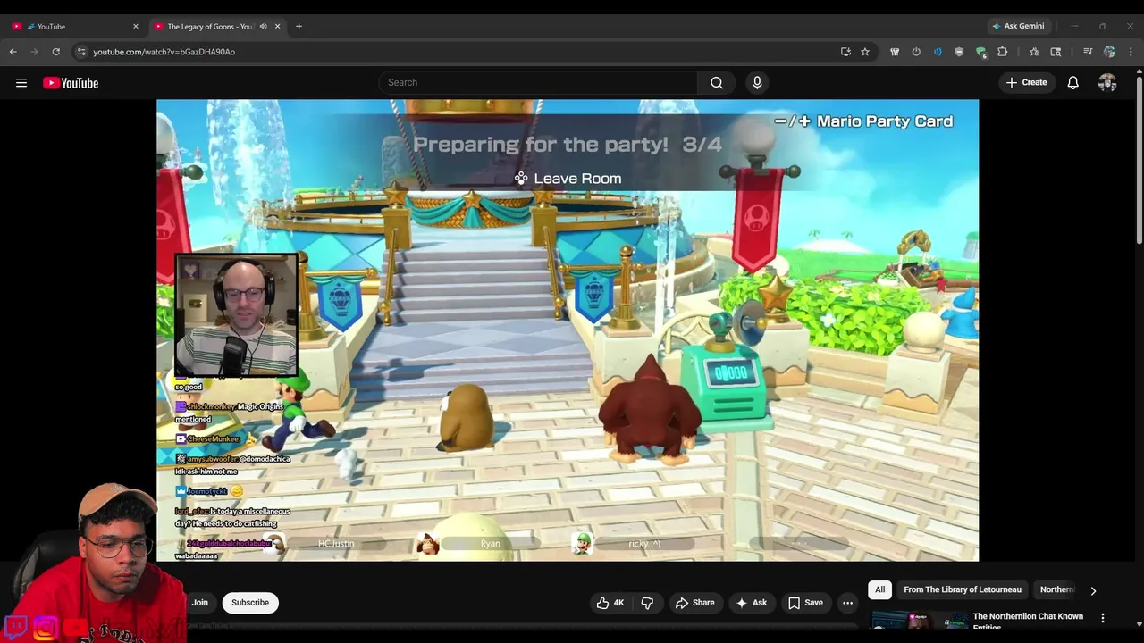
Task: Open options for The Northernlion Chat video
Action: point(1102,618)
